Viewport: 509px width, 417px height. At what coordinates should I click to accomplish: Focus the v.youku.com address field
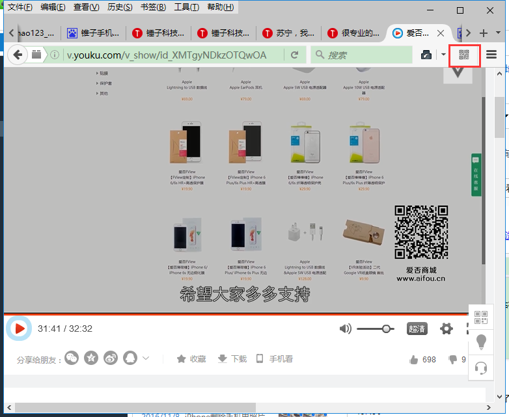click(x=167, y=55)
